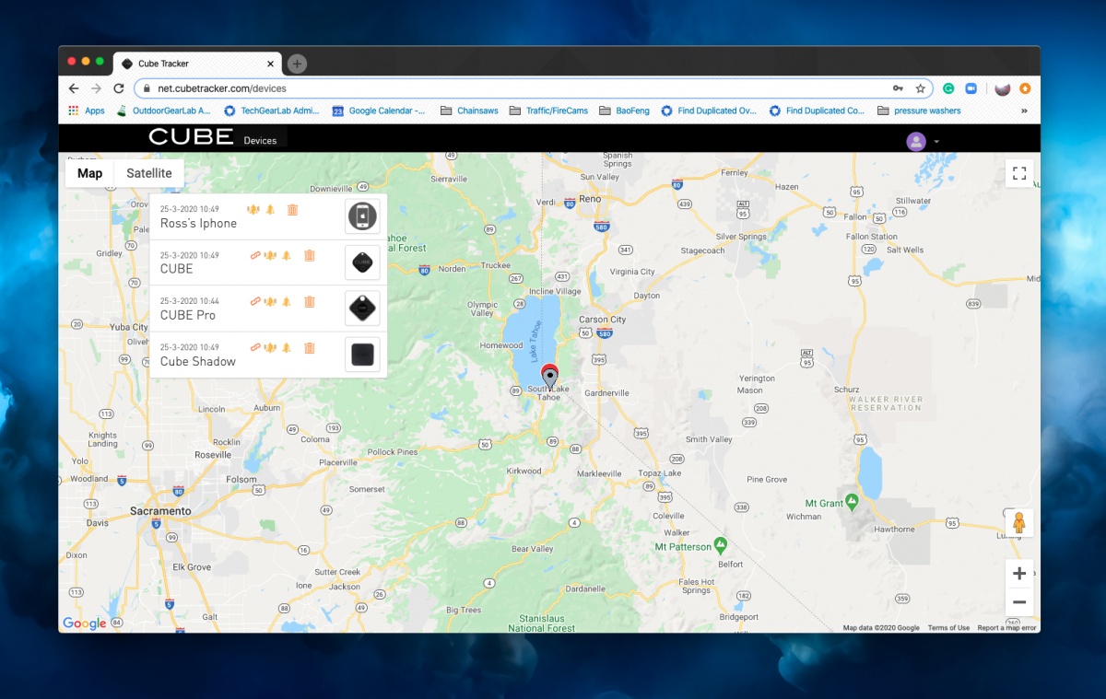Open the account dropdown arrow beside avatar
Image resolution: width=1106 pixels, height=699 pixels.
point(936,142)
